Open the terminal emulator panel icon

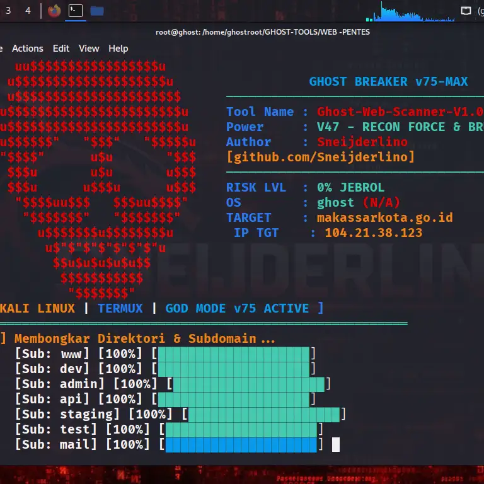tap(76, 11)
